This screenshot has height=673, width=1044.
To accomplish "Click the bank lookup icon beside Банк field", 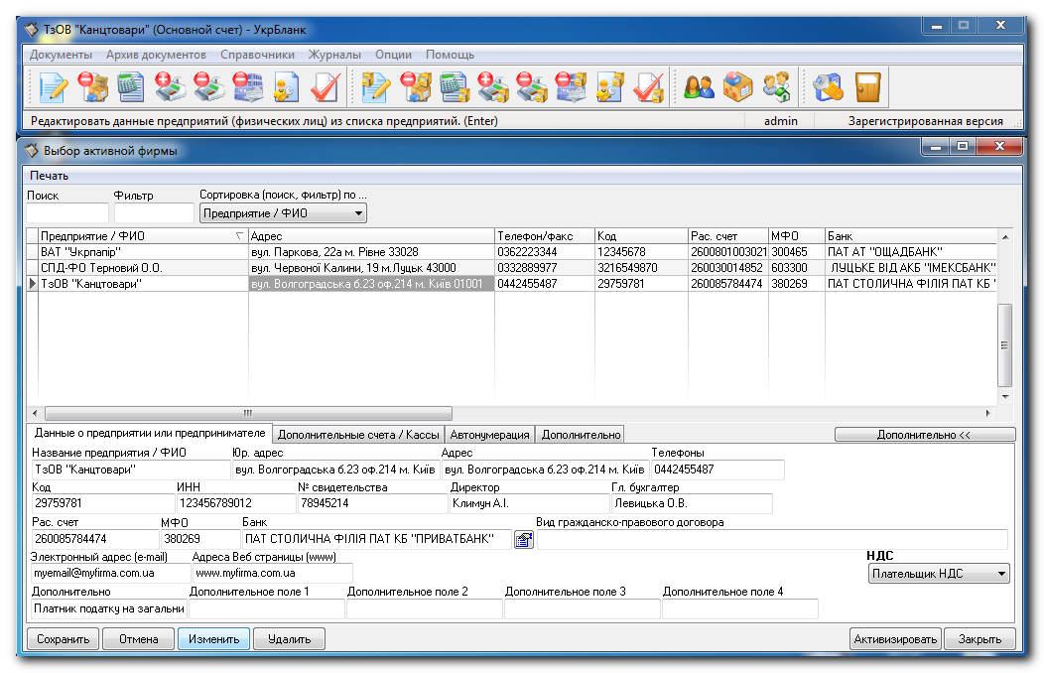I will (524, 539).
